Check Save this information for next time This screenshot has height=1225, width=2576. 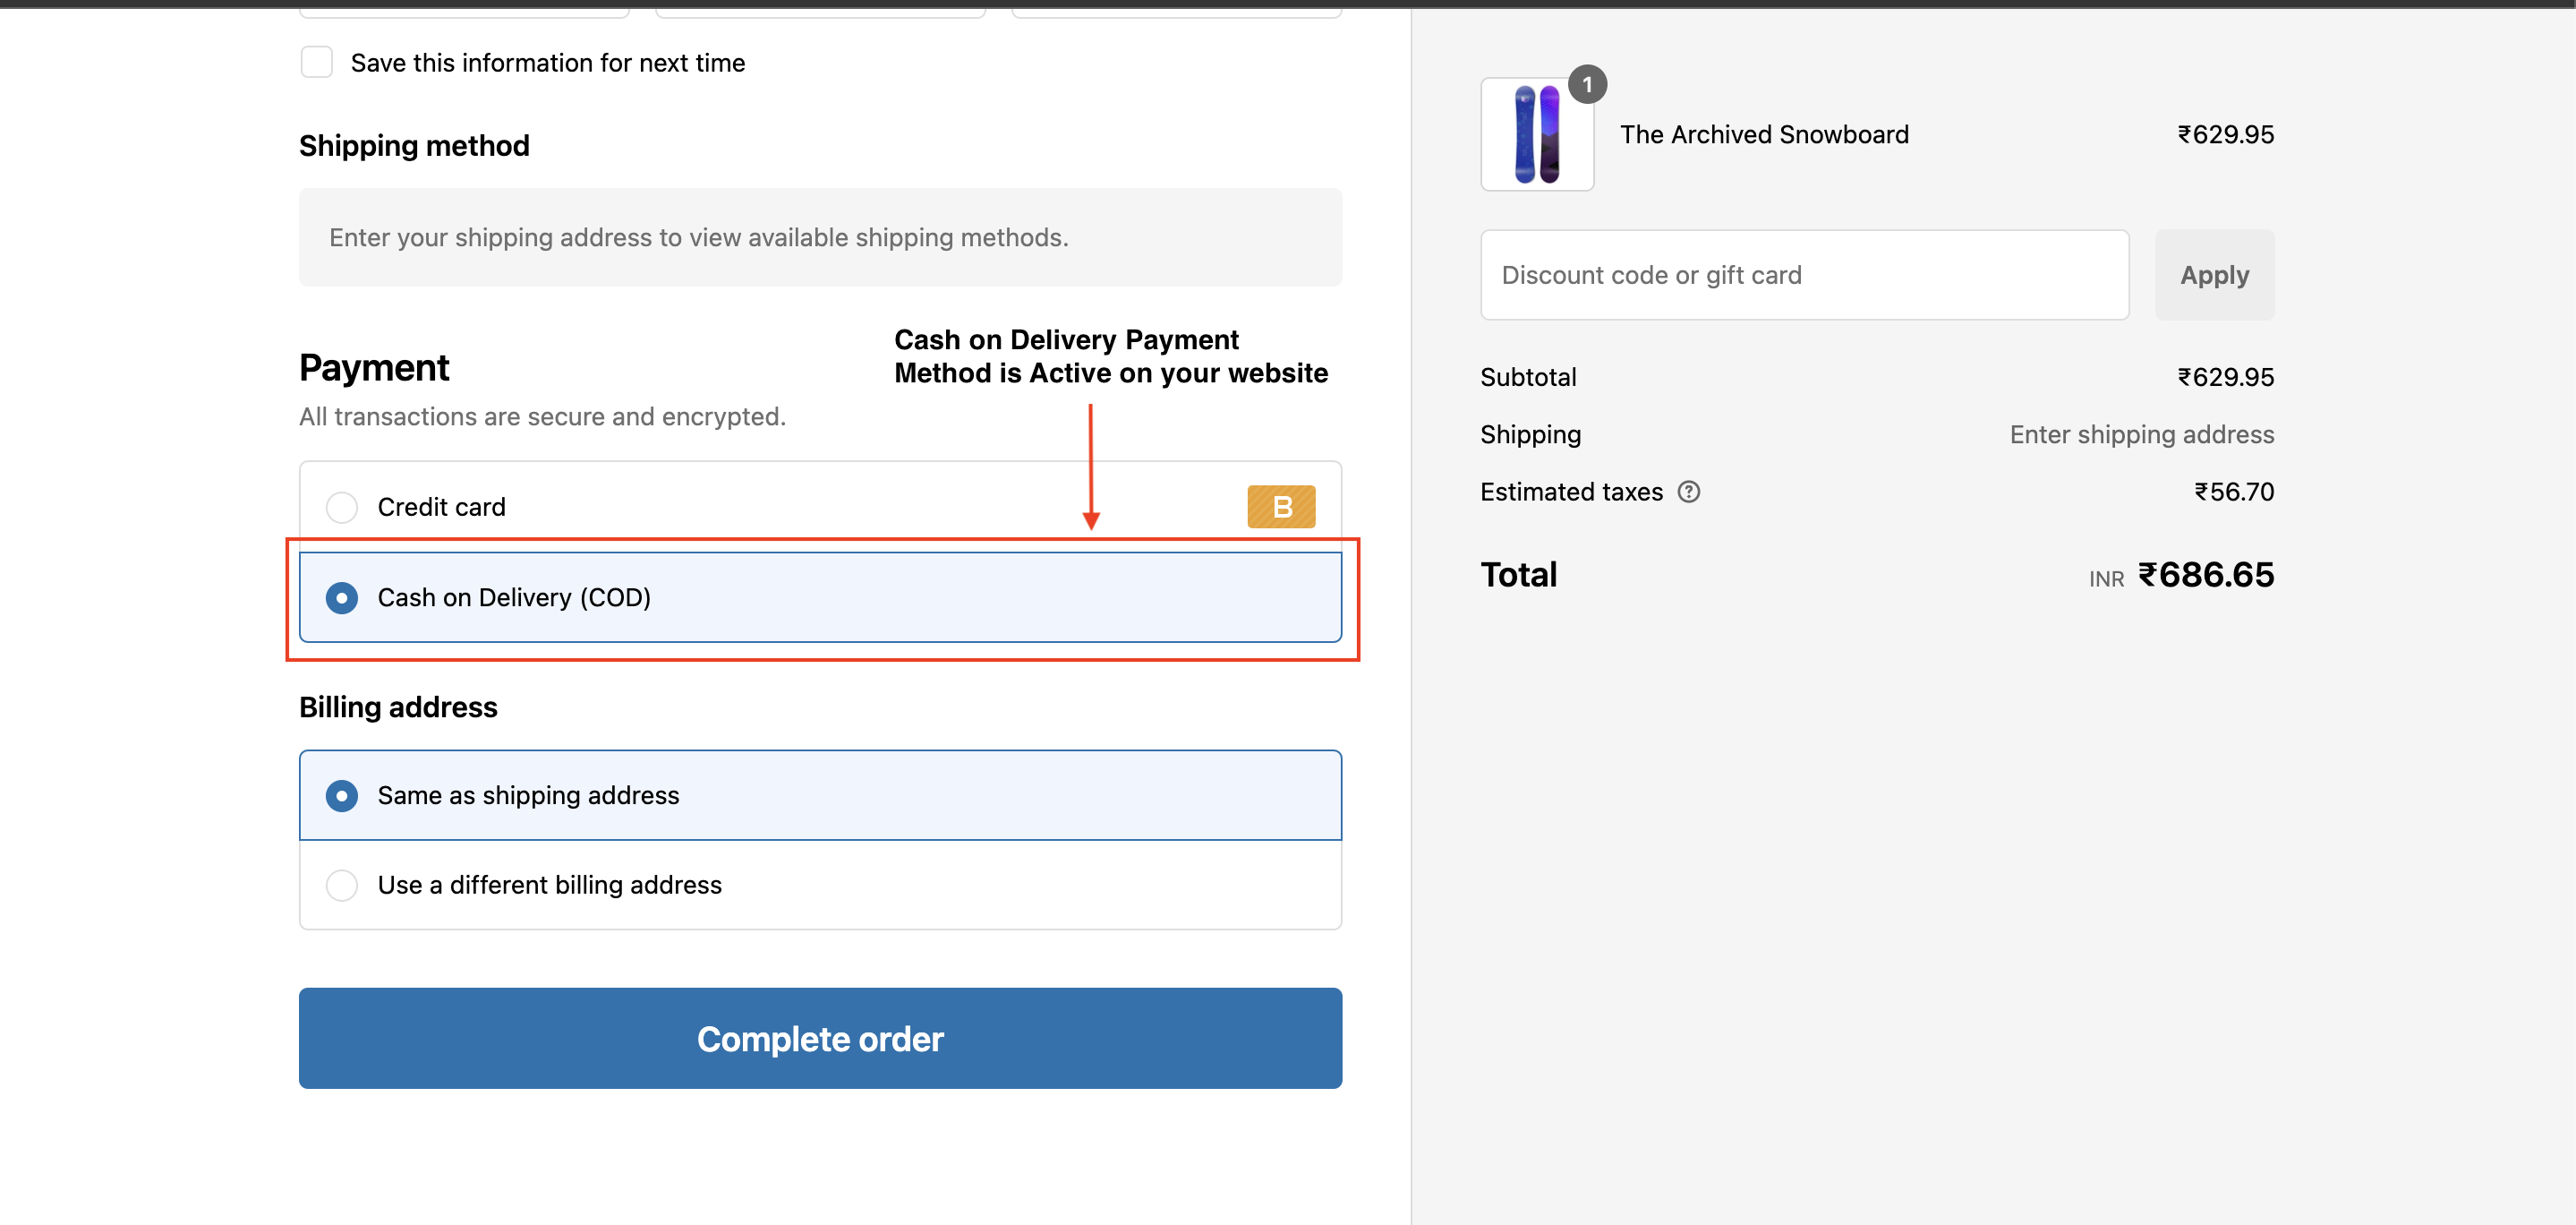(317, 62)
